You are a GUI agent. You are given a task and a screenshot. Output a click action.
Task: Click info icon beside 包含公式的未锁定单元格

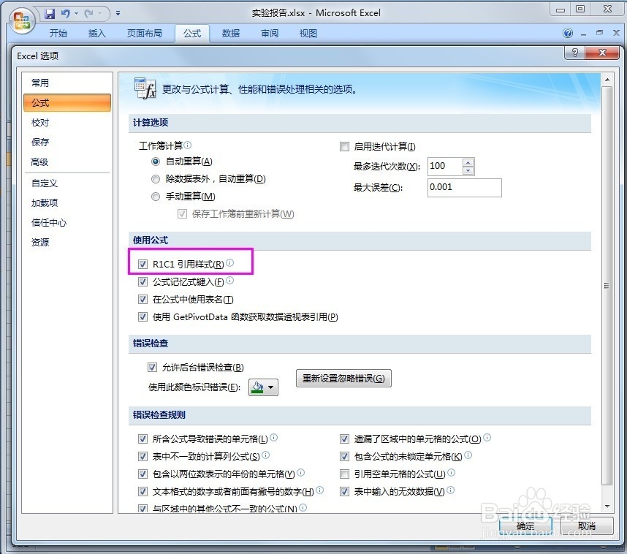(468, 455)
